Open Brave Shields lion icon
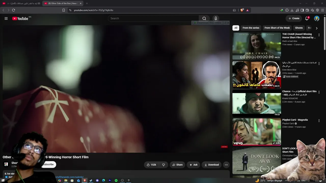Image resolution: width=326 pixels, height=183 pixels. (242, 10)
